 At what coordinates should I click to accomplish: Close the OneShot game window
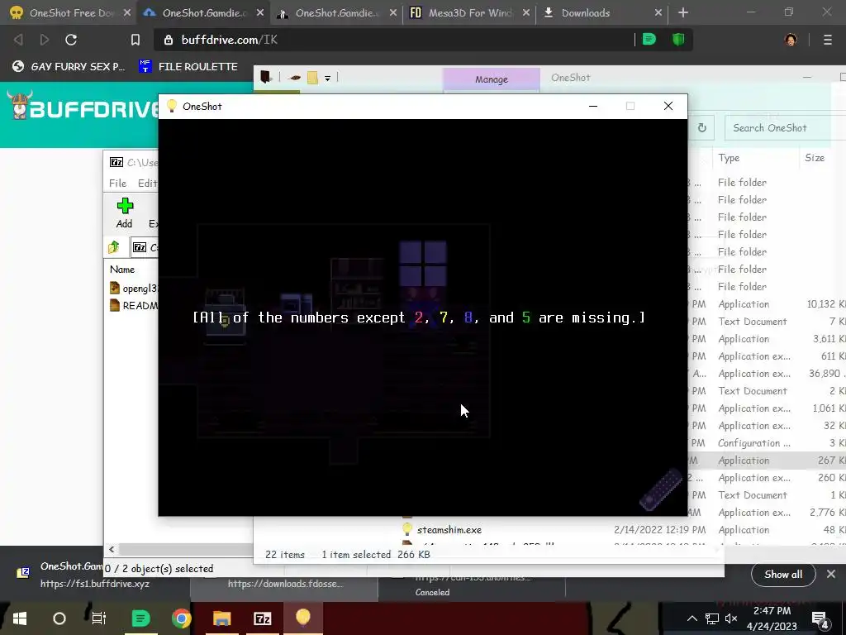[x=668, y=106]
